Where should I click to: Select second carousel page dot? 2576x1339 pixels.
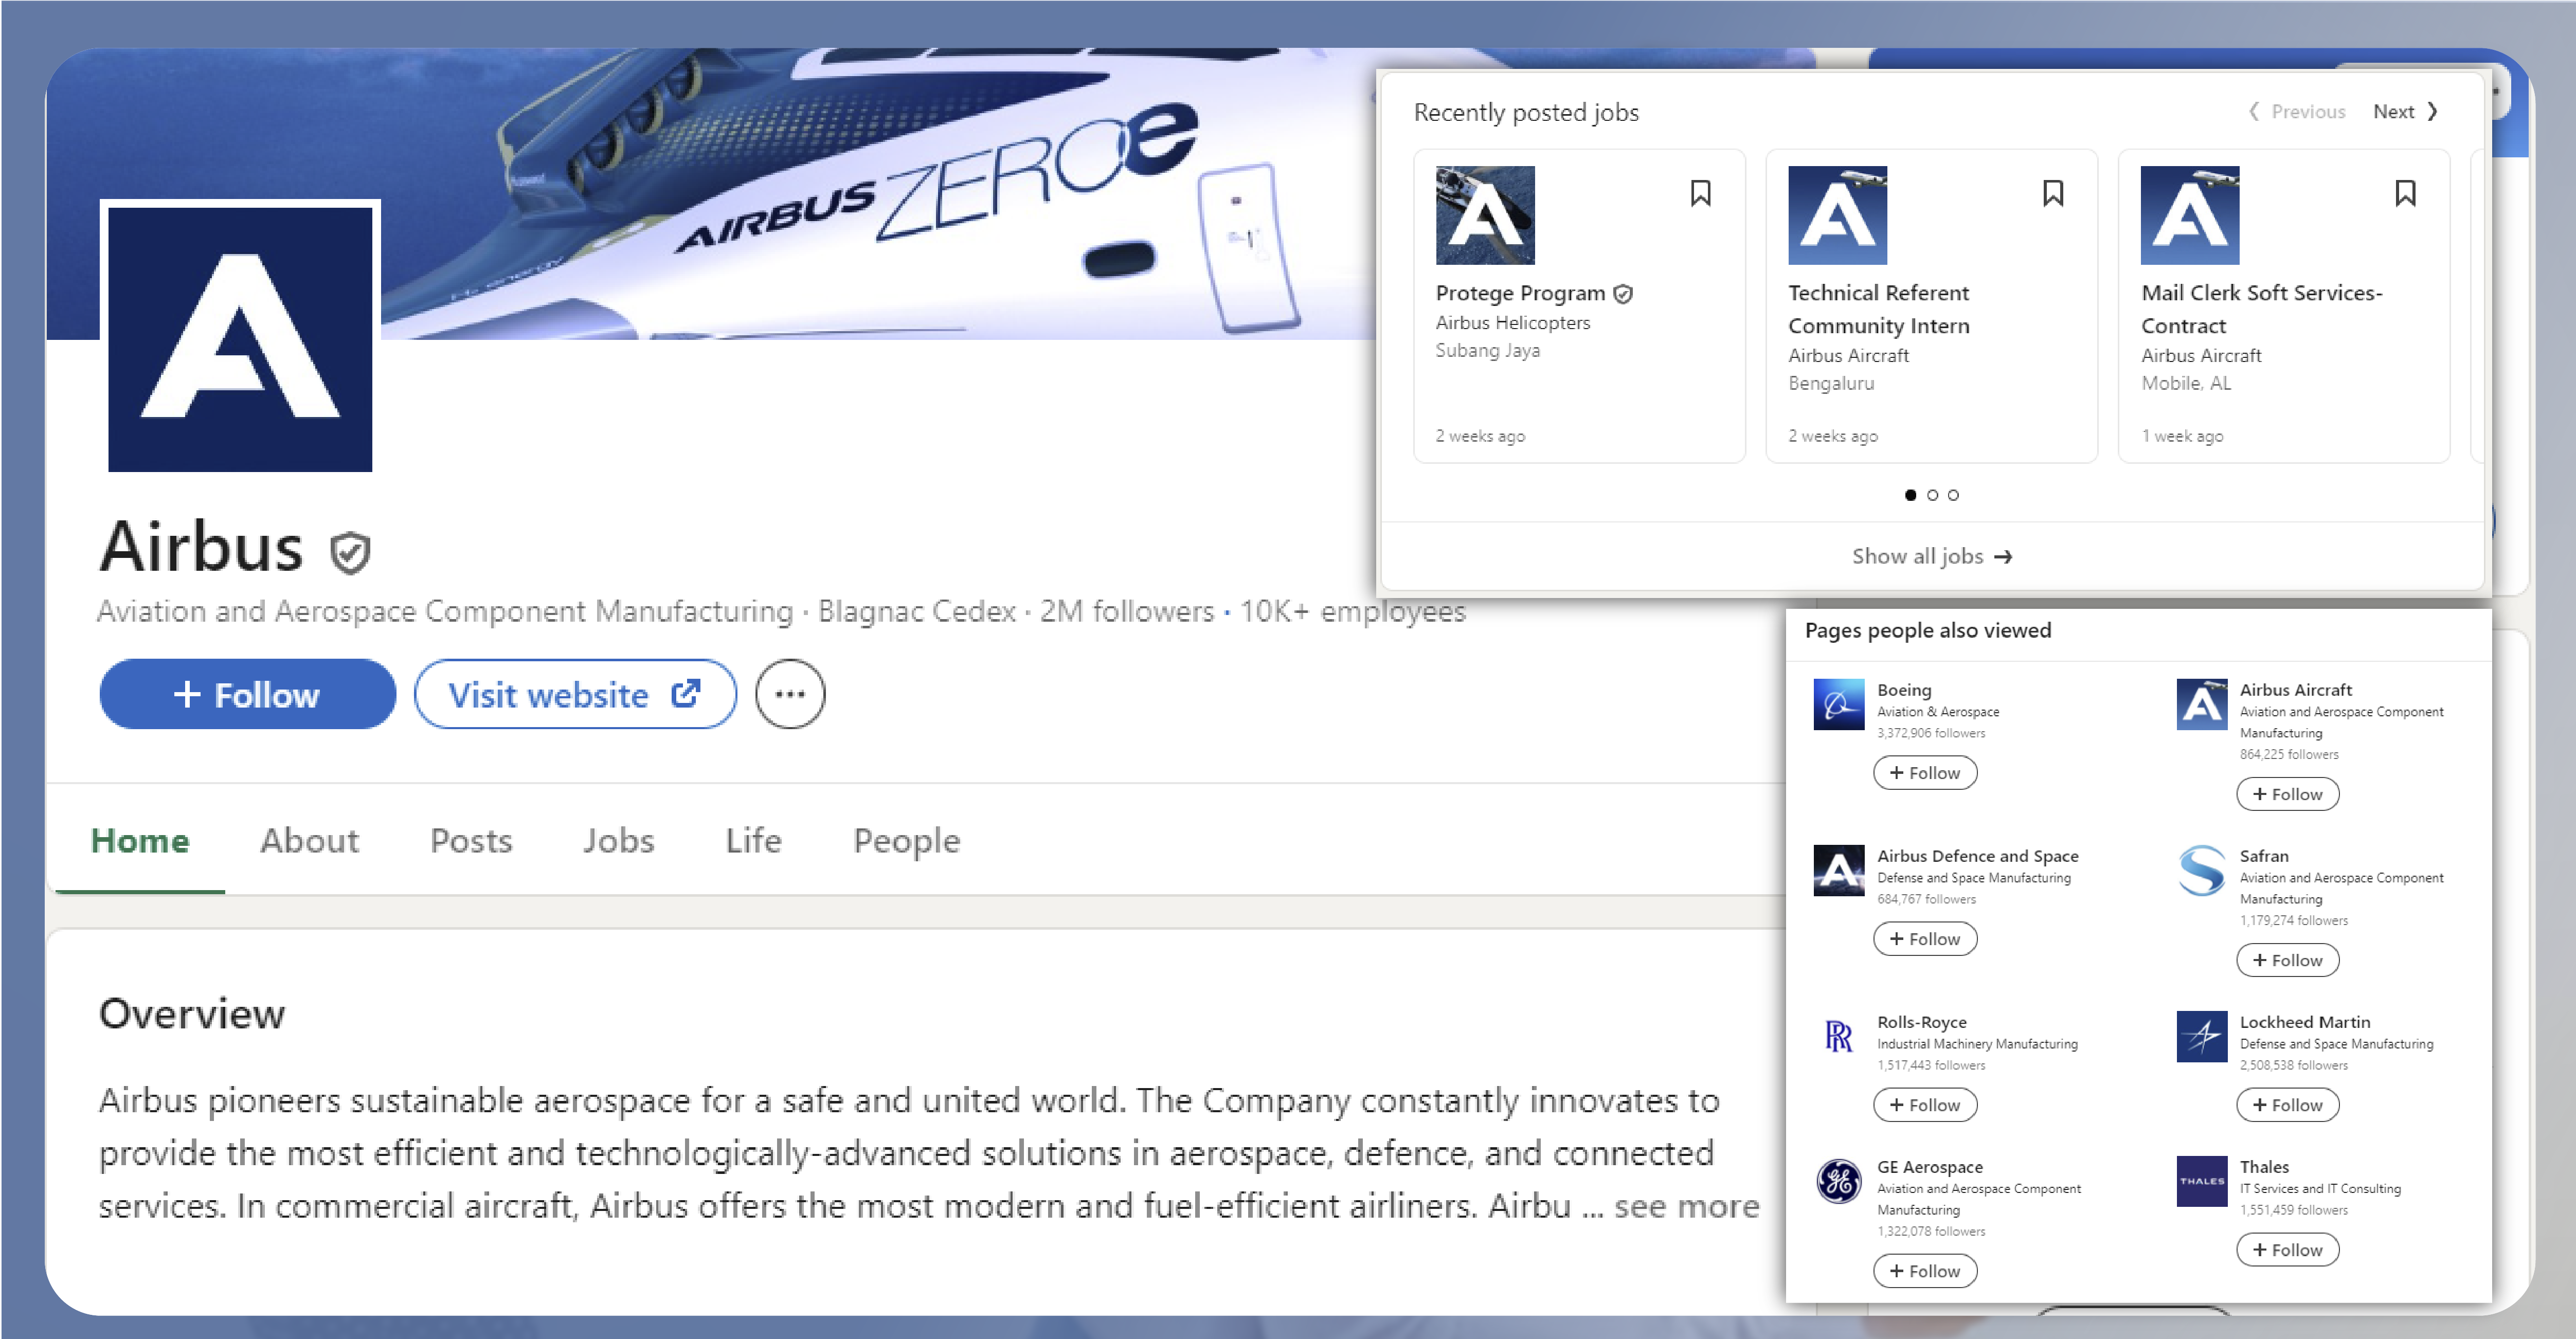[x=1932, y=495]
